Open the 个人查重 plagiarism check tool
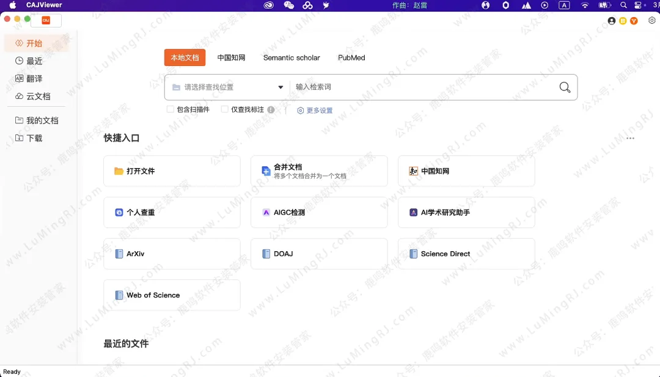The height and width of the screenshot is (377, 660). (172, 212)
